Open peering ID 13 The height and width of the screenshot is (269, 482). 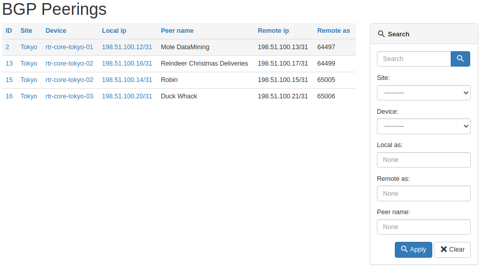tap(9, 64)
